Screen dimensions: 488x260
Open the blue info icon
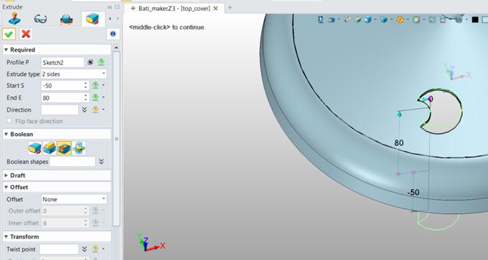click(113, 34)
